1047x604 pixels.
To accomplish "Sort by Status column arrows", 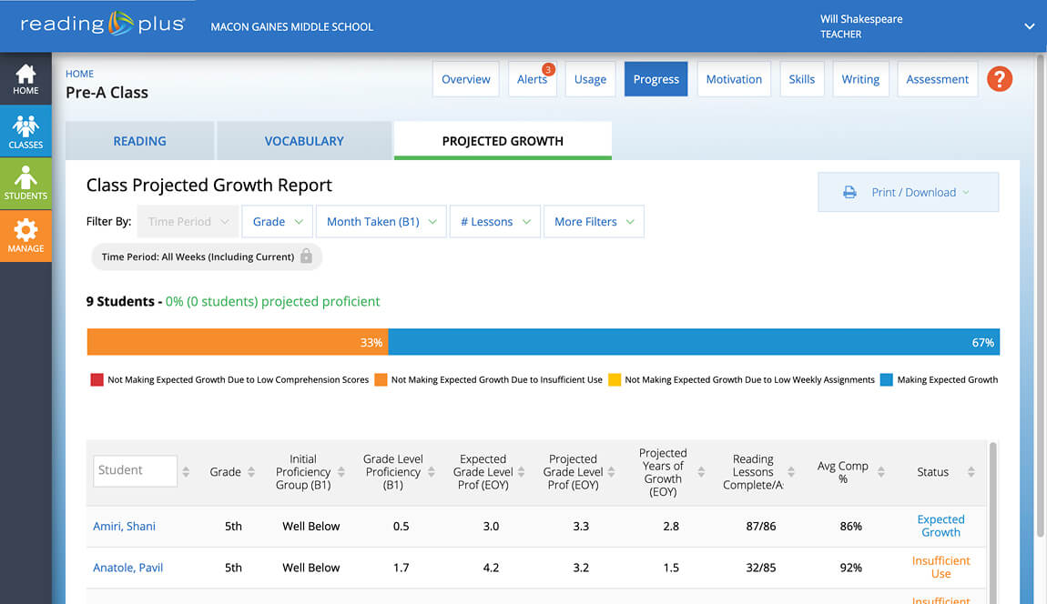I will point(971,472).
